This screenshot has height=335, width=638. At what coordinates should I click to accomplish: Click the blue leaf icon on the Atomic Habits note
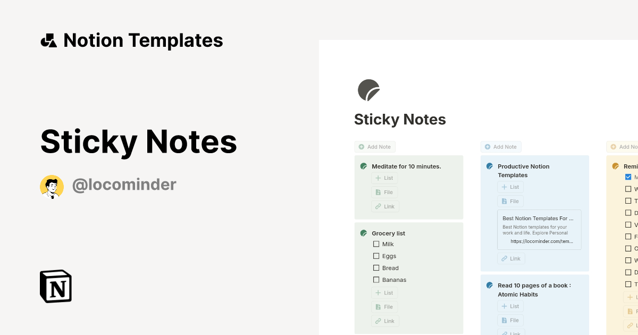[x=489, y=285]
